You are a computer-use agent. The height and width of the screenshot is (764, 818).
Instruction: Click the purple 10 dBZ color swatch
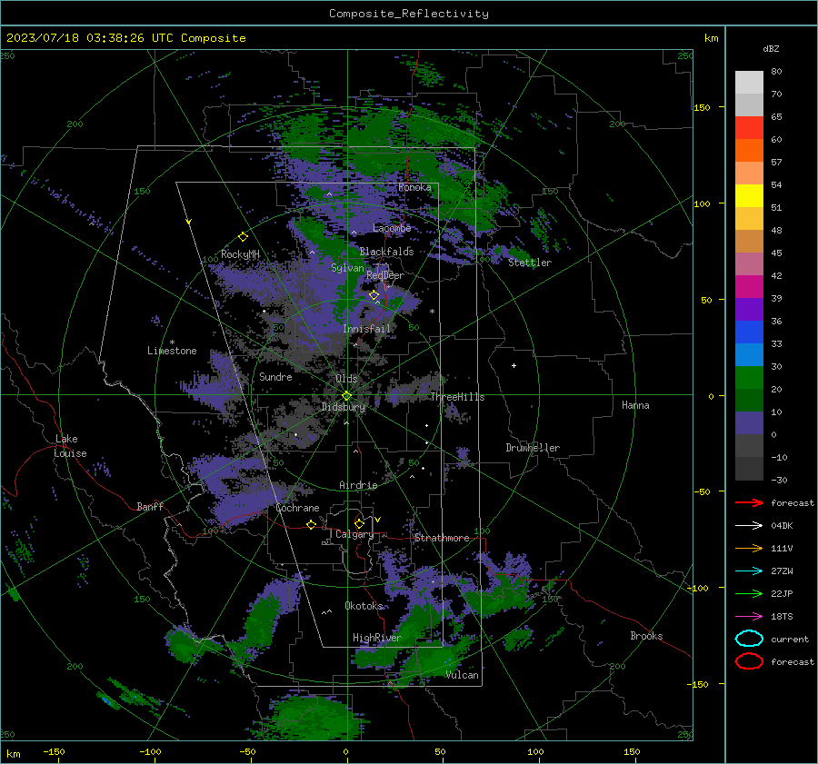749,422
